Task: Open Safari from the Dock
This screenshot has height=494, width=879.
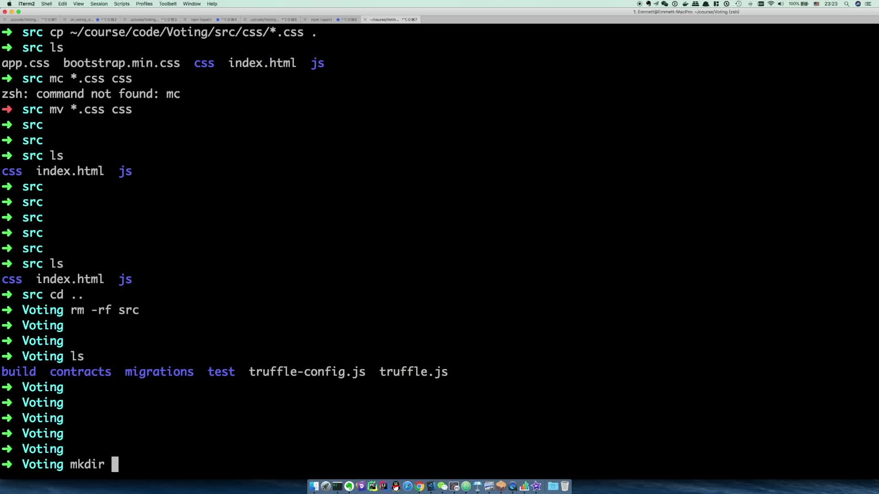Action: 407,486
